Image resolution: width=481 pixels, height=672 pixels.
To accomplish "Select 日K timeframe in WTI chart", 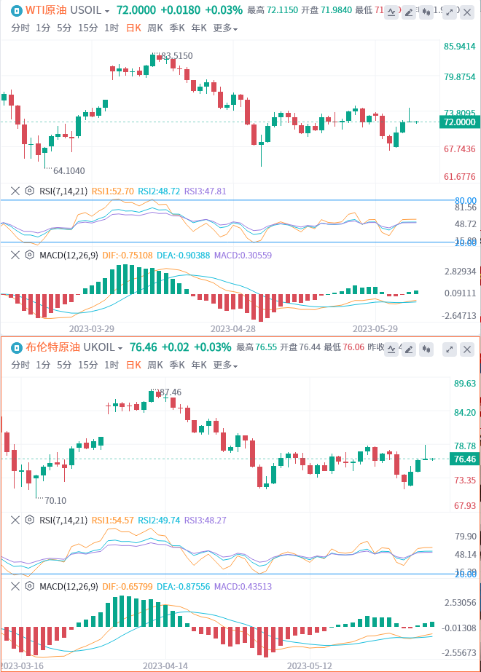I will pyautogui.click(x=133, y=28).
